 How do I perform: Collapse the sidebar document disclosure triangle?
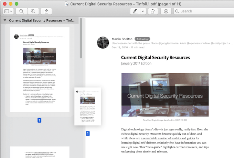tap(5, 20)
